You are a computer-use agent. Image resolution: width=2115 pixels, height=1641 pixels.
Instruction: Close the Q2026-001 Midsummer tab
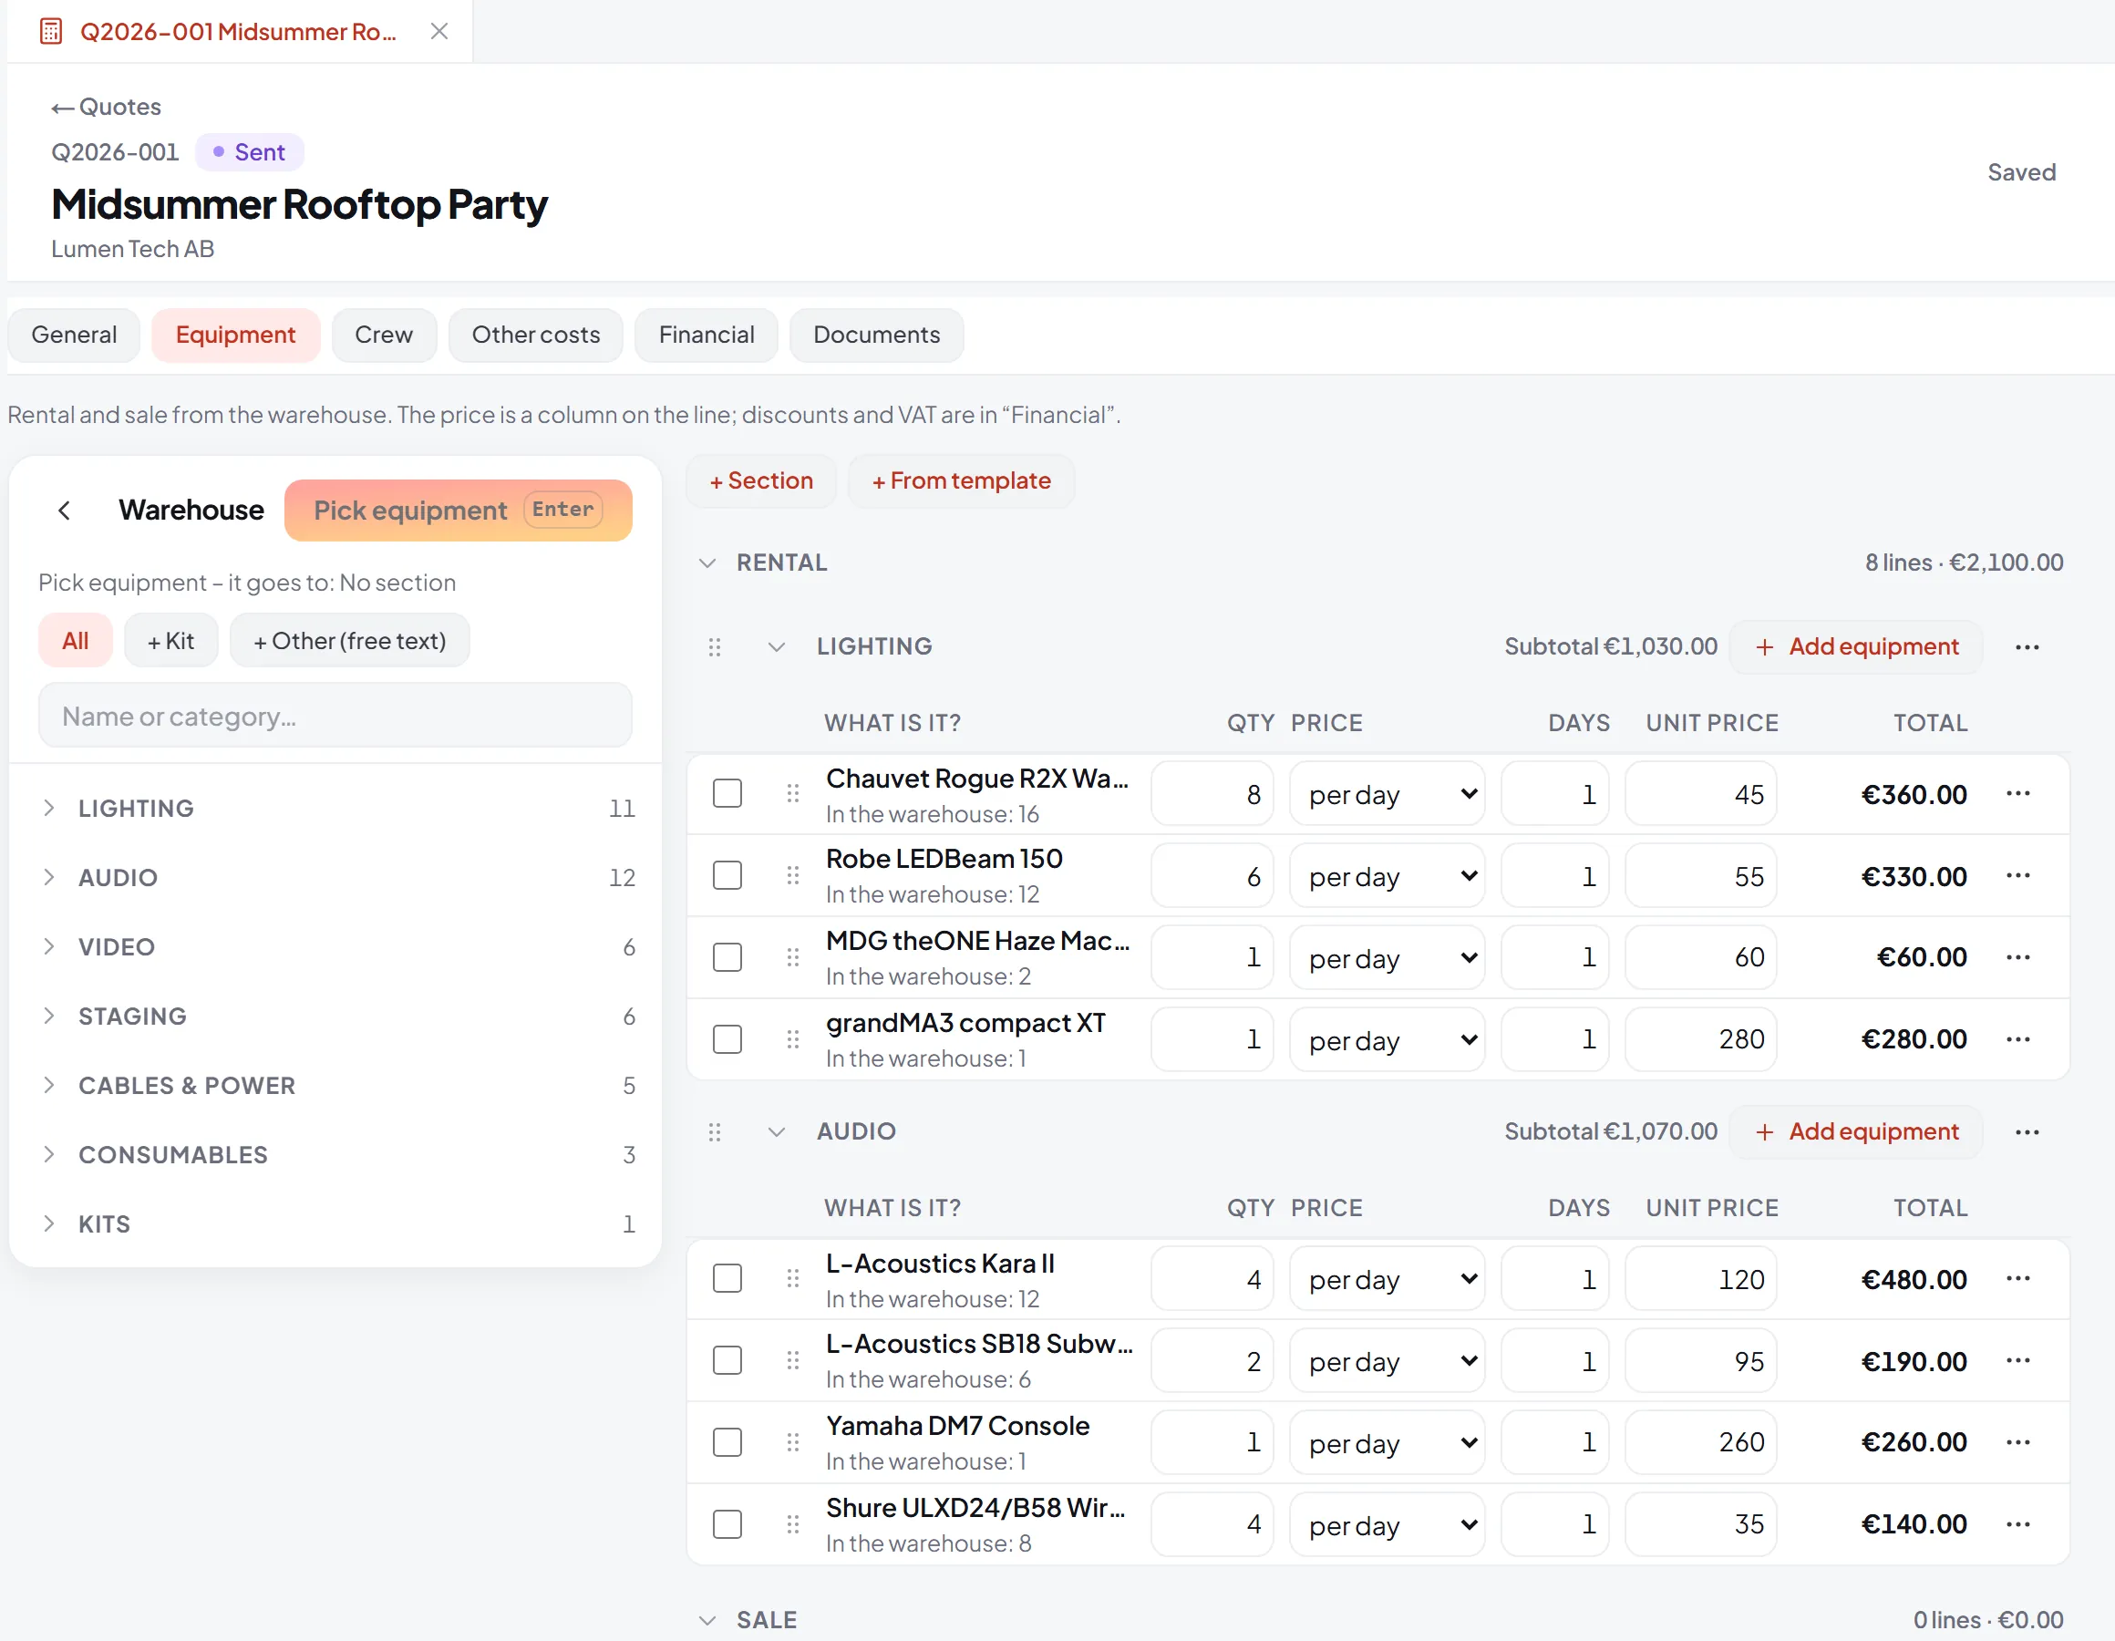click(x=438, y=31)
